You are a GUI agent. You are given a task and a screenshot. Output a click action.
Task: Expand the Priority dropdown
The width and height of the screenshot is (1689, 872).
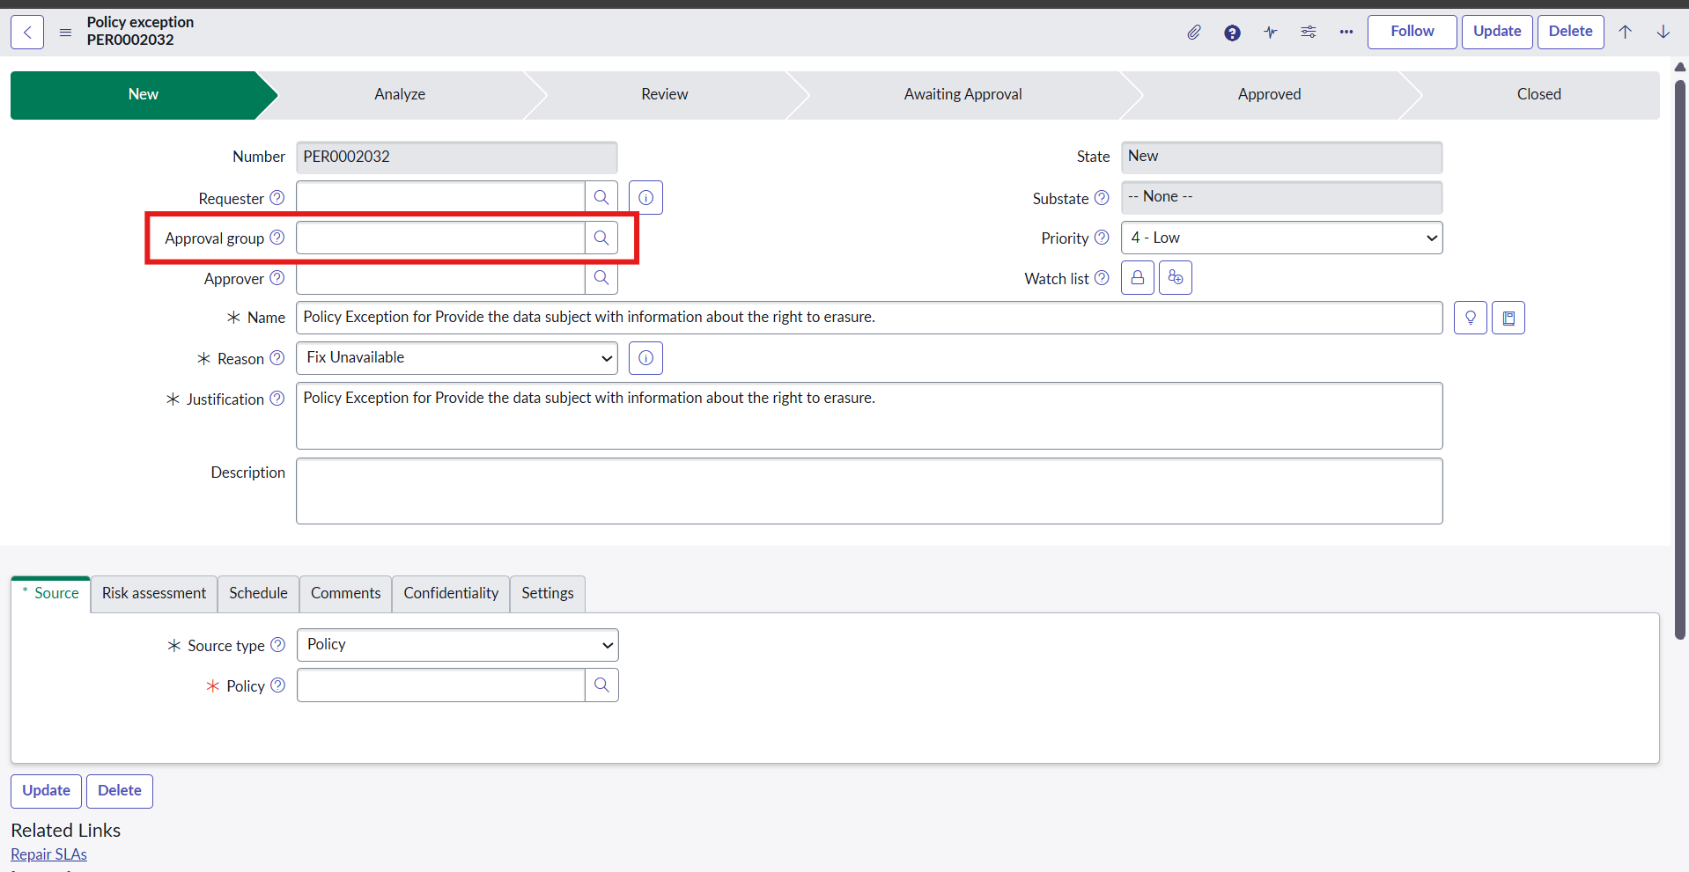point(1281,238)
